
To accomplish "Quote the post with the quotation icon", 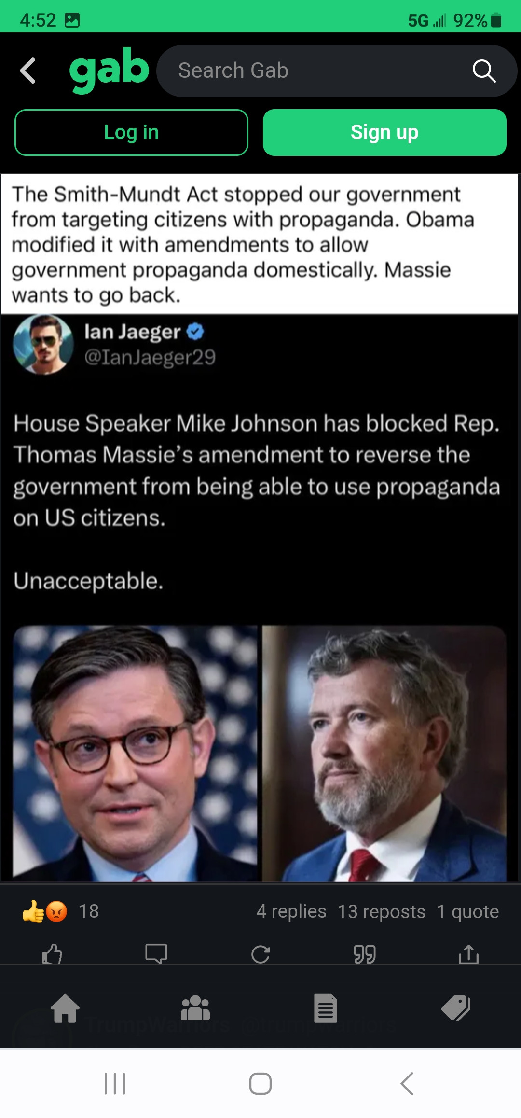I will [x=365, y=954].
